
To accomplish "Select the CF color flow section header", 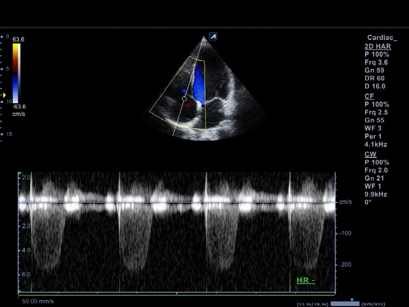I will (369, 96).
